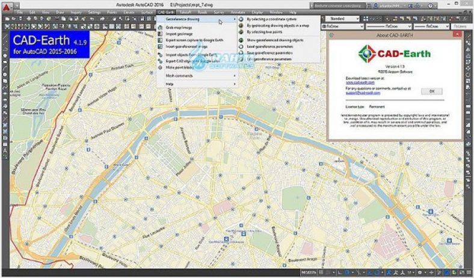Click the МОДЕЛЬ model space button
This screenshot has width=474, height=278.
tap(309, 273)
